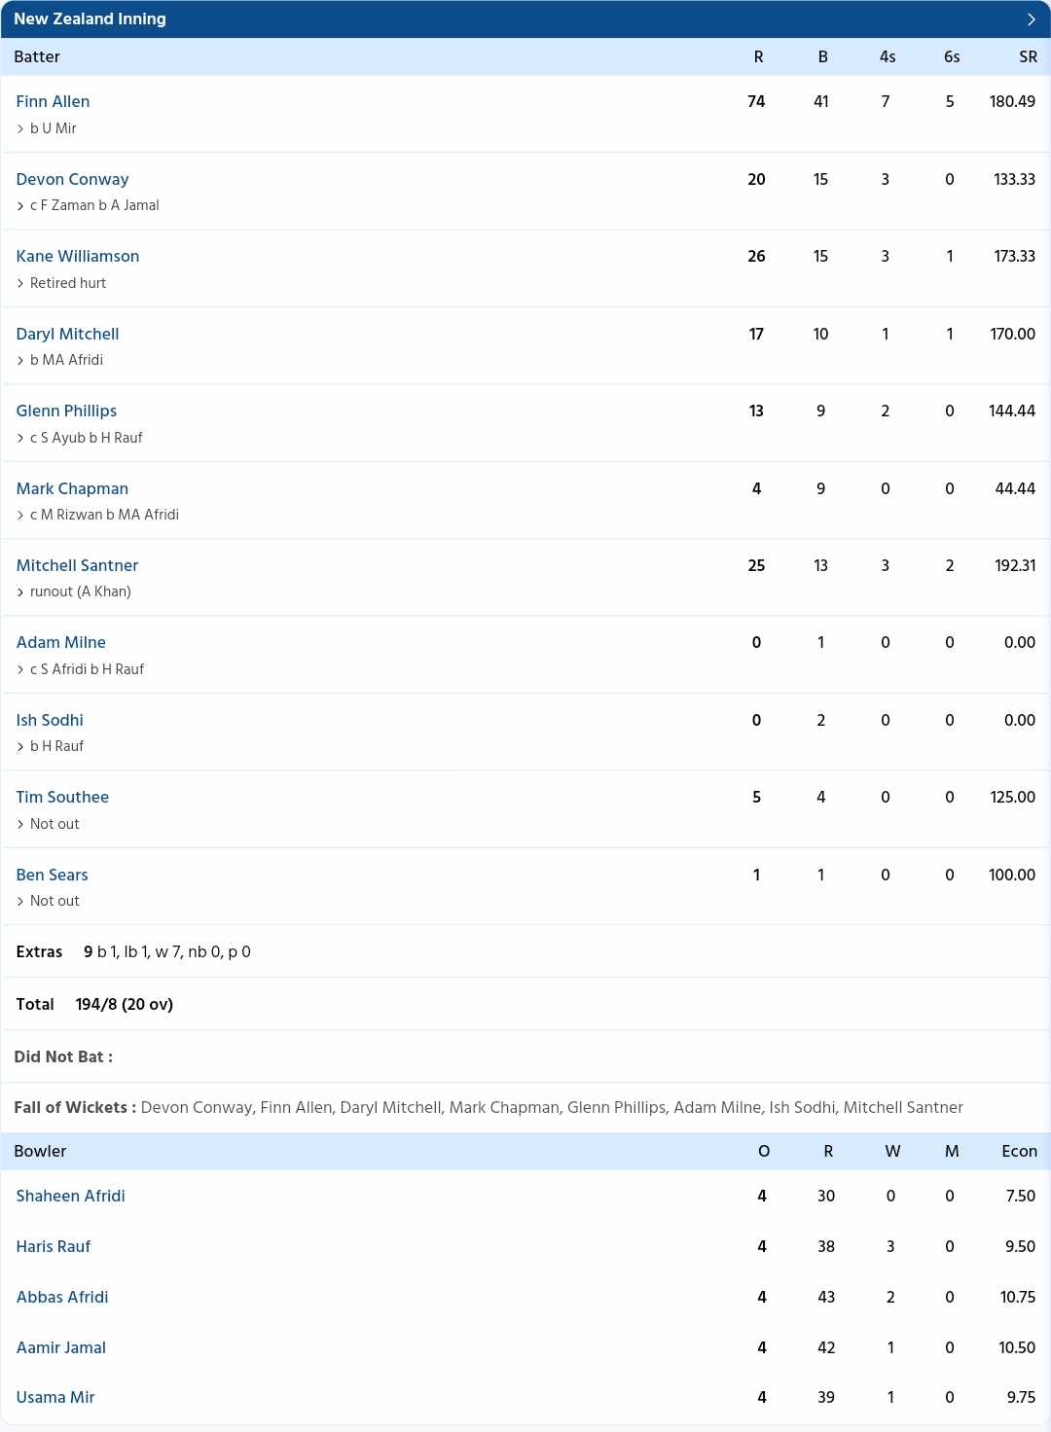Select Mitchell Santner batter name
Viewport: 1051px width, 1432px height.
click(77, 565)
